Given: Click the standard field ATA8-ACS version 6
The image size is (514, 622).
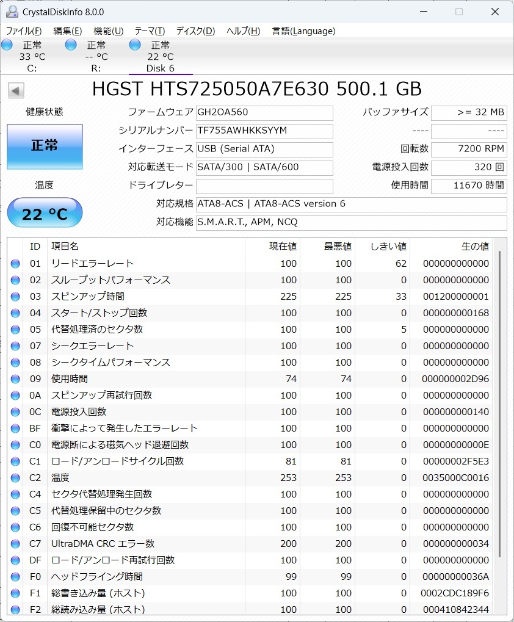Looking at the screenshot, I should pos(352,204).
